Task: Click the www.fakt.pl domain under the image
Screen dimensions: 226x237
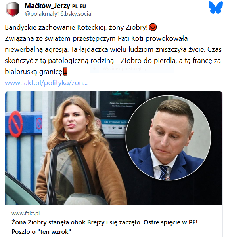Action: point(25,213)
